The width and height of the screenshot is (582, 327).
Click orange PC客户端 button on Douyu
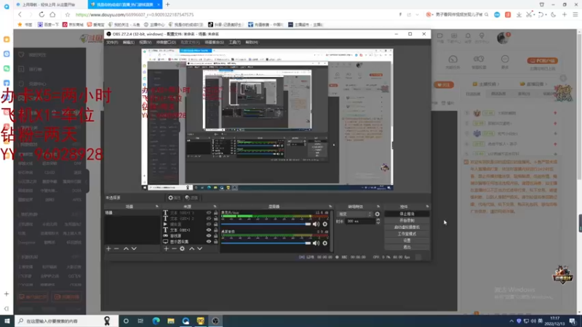[542, 61]
